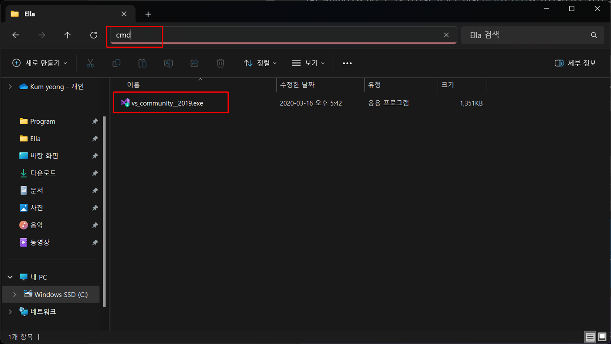Open the 보기 view dropdown
This screenshot has height=344, width=611.
coord(308,63)
